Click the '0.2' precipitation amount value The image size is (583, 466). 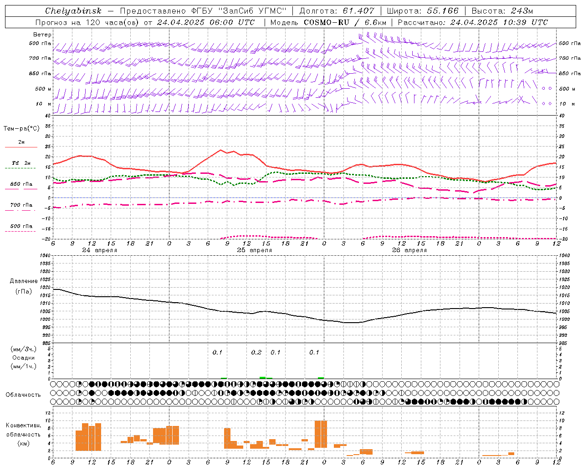[256, 352]
